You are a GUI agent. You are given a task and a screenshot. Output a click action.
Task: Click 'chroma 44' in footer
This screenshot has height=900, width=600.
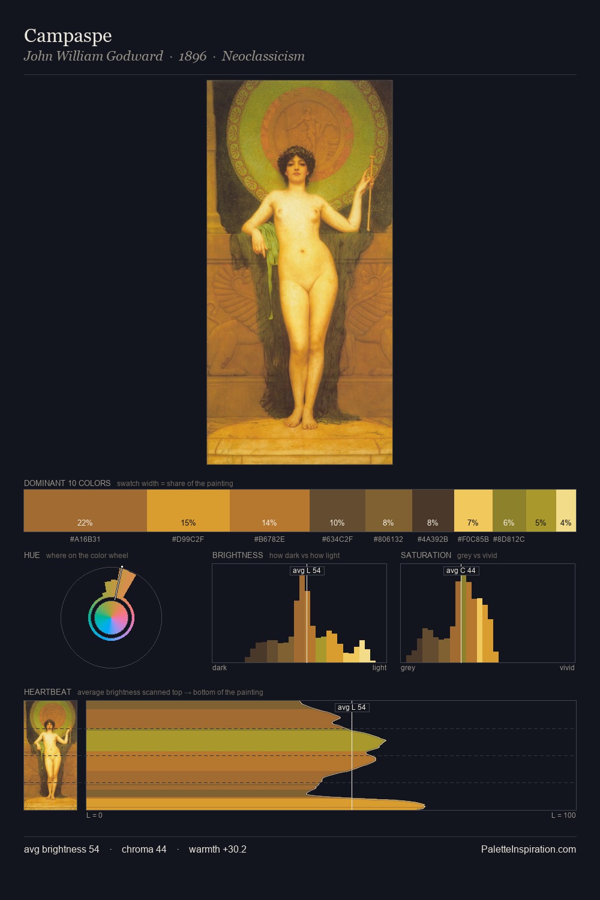144,850
